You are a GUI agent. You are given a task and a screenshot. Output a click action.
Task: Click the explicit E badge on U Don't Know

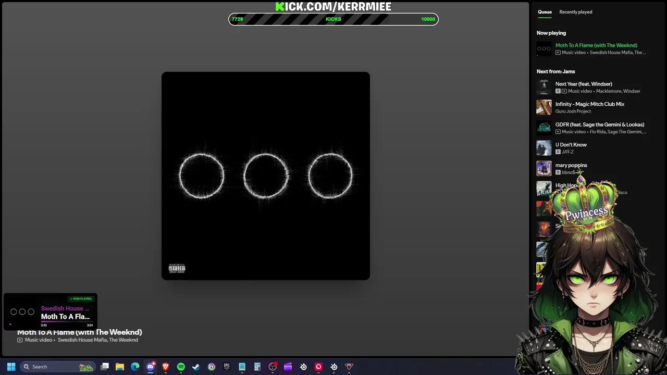coord(558,152)
